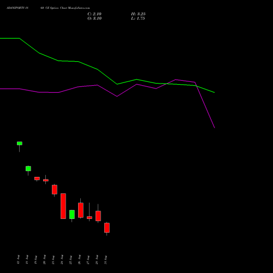The width and height of the screenshot is (273, 273).
Task: Click the small red candle above 27 Aug
Action: point(90,217)
